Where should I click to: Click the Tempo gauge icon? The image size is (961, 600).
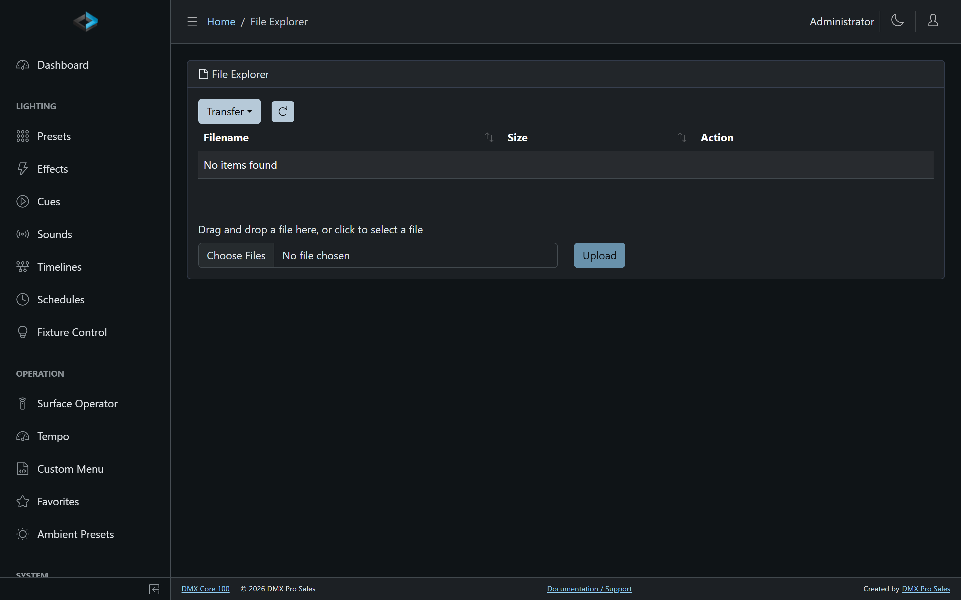tap(23, 436)
